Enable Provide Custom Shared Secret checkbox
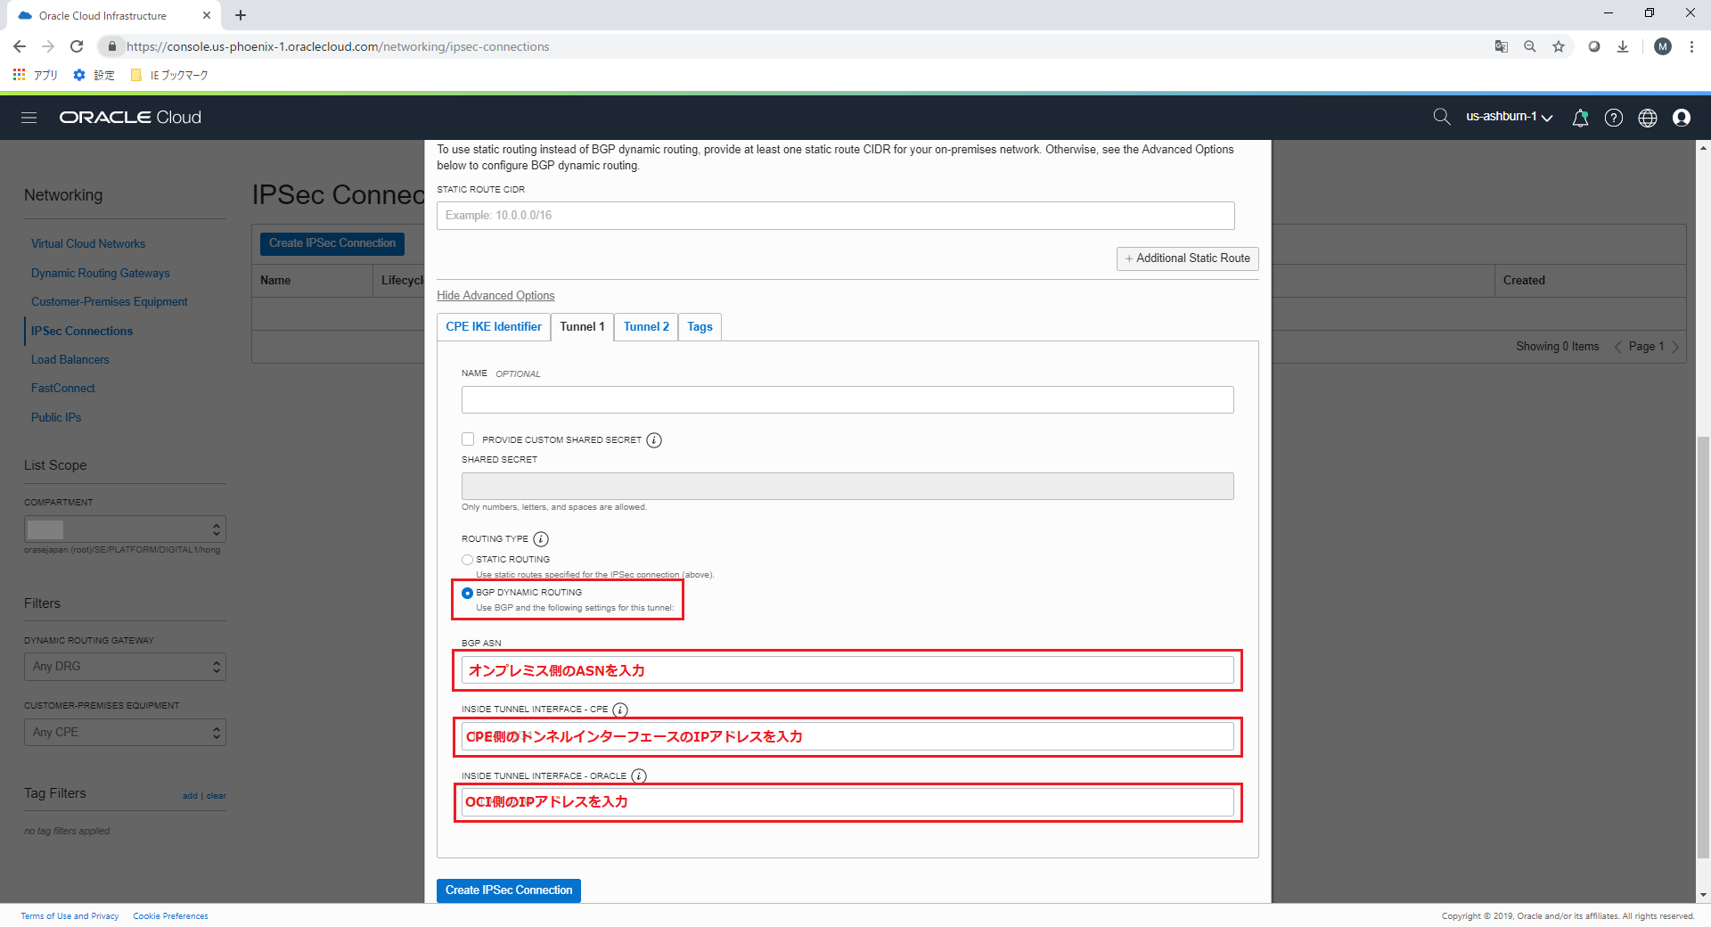1711x927 pixels. [x=468, y=439]
